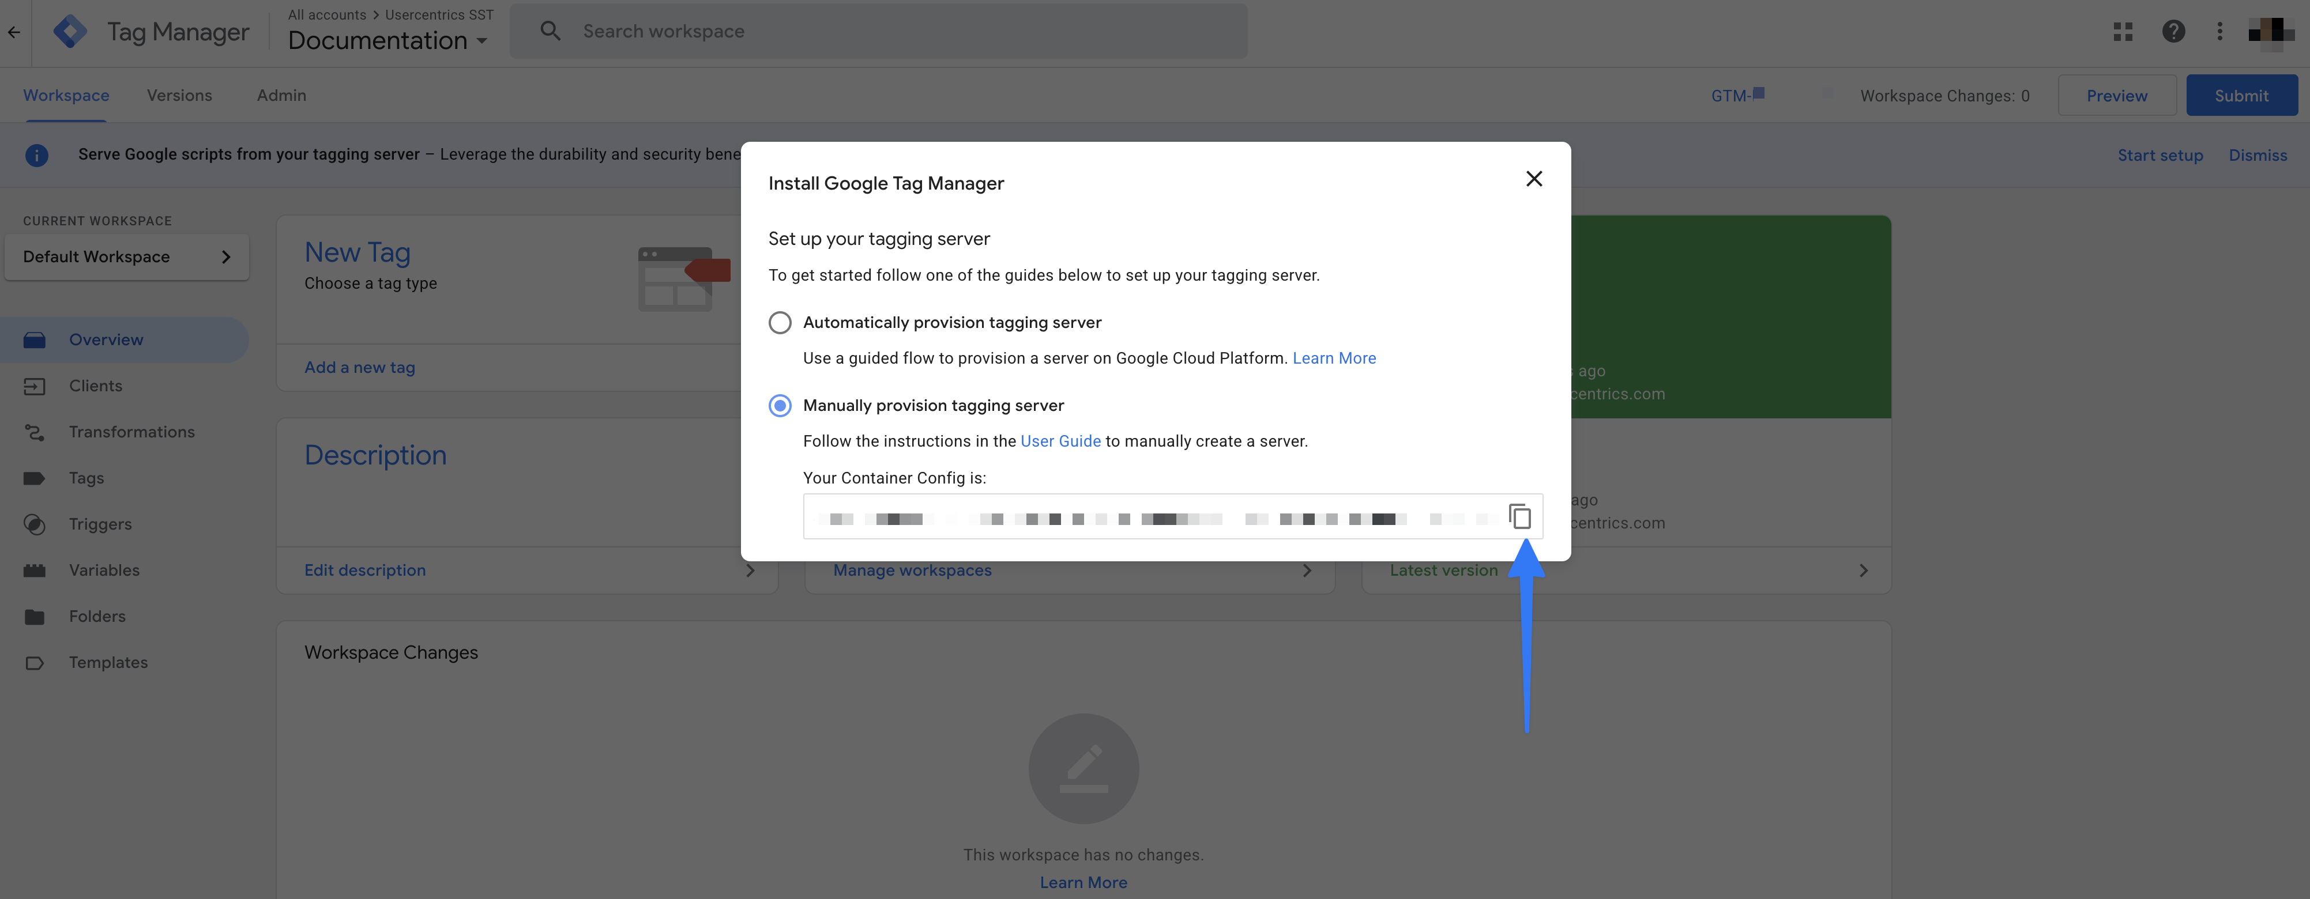Open the Google apps grid
The image size is (2310, 899).
(2123, 31)
